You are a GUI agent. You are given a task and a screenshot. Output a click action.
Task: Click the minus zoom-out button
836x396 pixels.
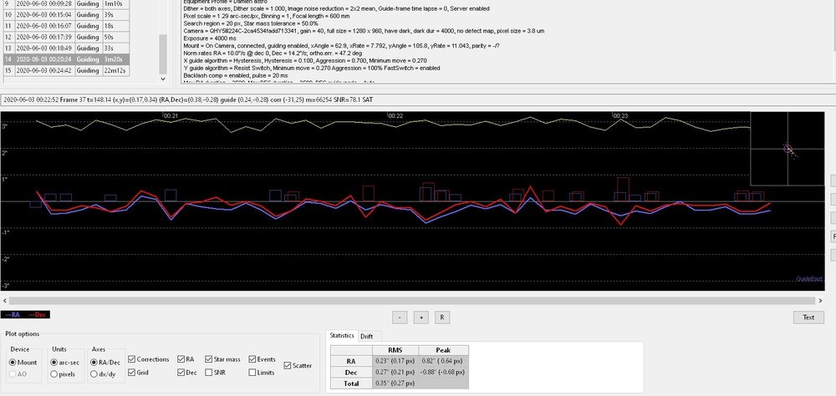(x=400, y=317)
